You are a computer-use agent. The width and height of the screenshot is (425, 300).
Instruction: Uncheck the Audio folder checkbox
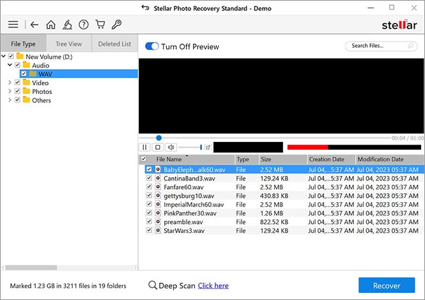click(x=17, y=65)
